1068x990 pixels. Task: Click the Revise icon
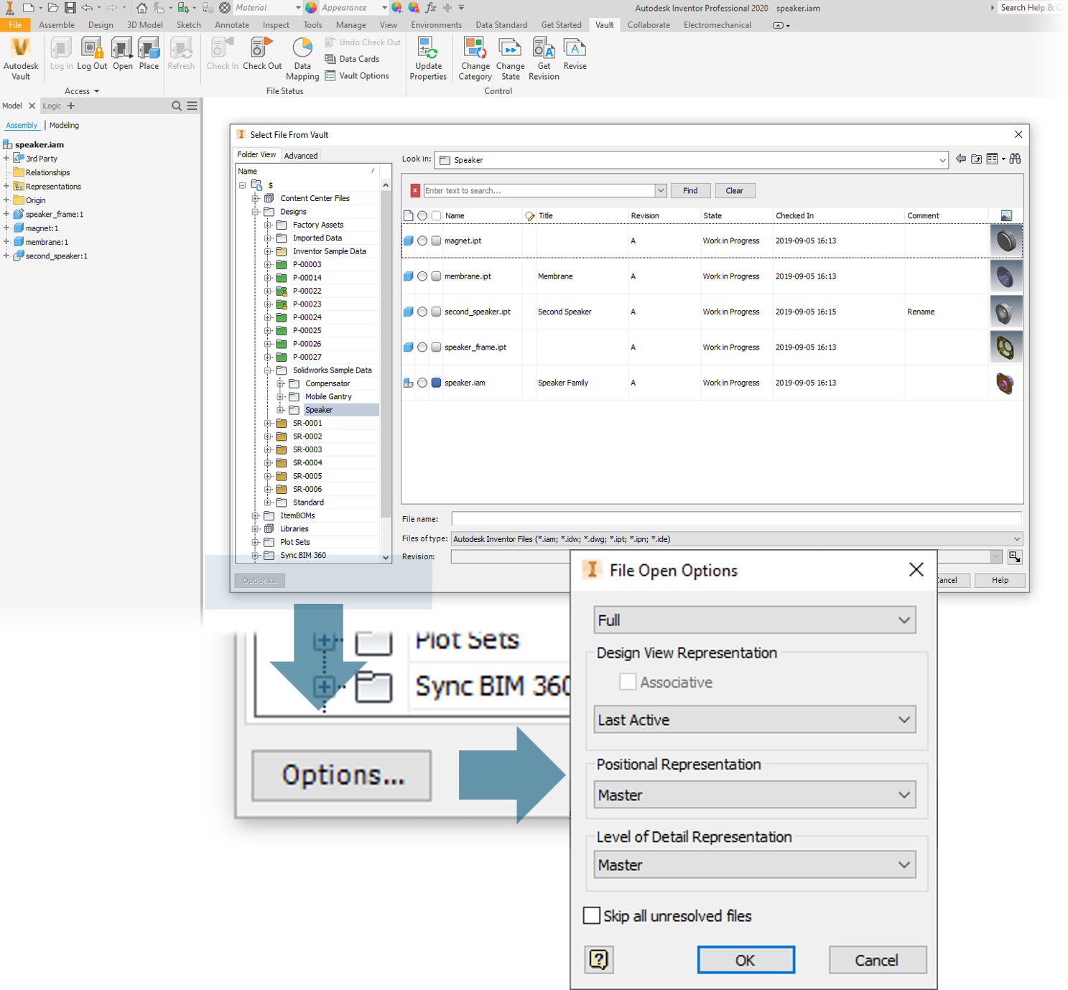[x=575, y=55]
